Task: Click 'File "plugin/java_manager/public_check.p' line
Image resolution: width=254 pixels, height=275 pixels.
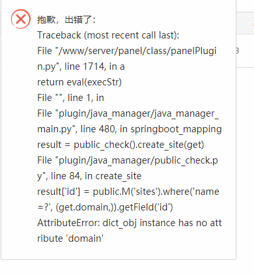Action: click(x=128, y=160)
